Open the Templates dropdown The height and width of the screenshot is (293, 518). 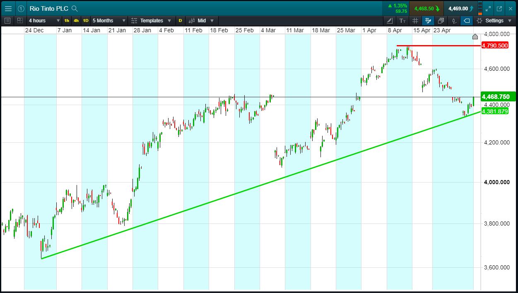[x=151, y=21]
